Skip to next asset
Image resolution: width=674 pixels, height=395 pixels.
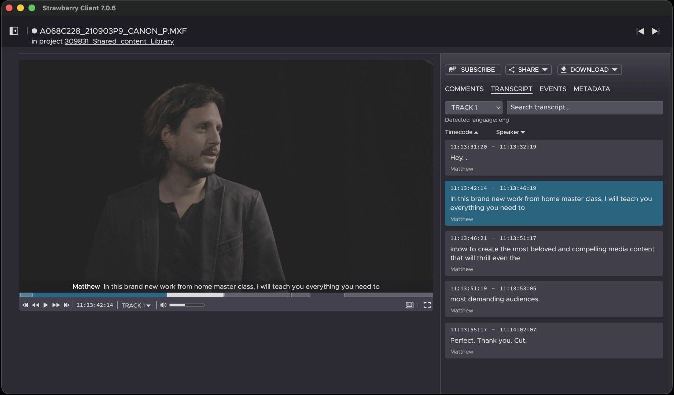[656, 31]
